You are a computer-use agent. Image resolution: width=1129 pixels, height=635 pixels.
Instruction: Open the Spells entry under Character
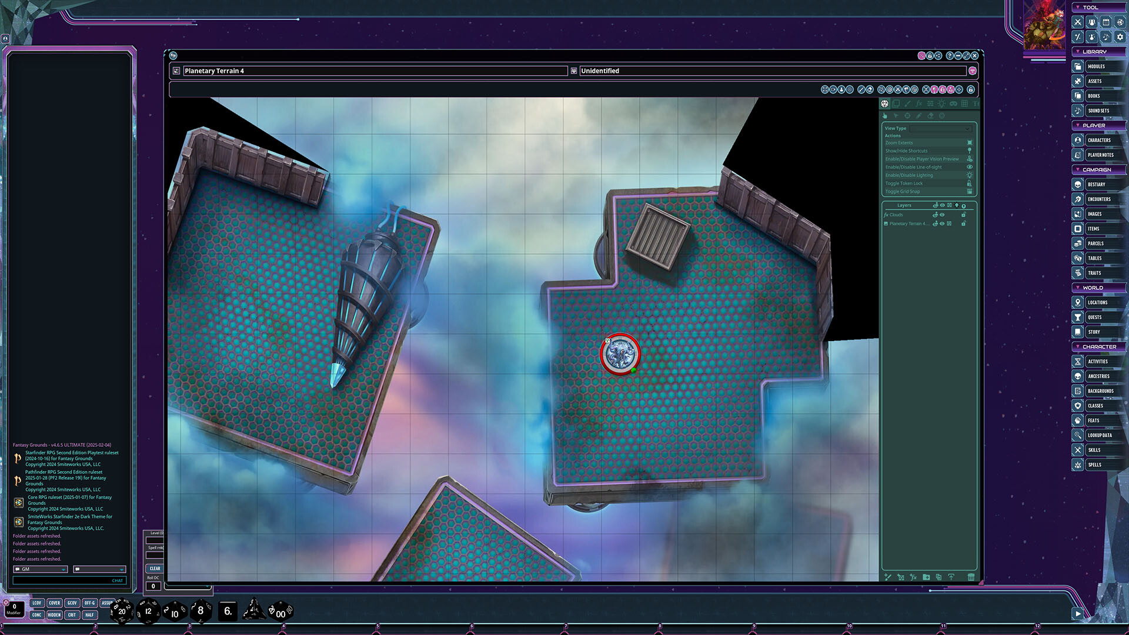(x=1095, y=464)
